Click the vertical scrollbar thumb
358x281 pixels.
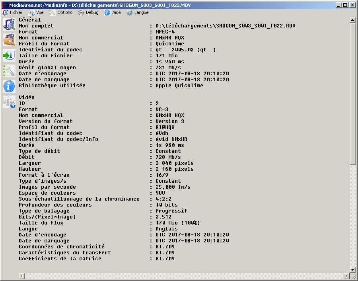[352, 94]
